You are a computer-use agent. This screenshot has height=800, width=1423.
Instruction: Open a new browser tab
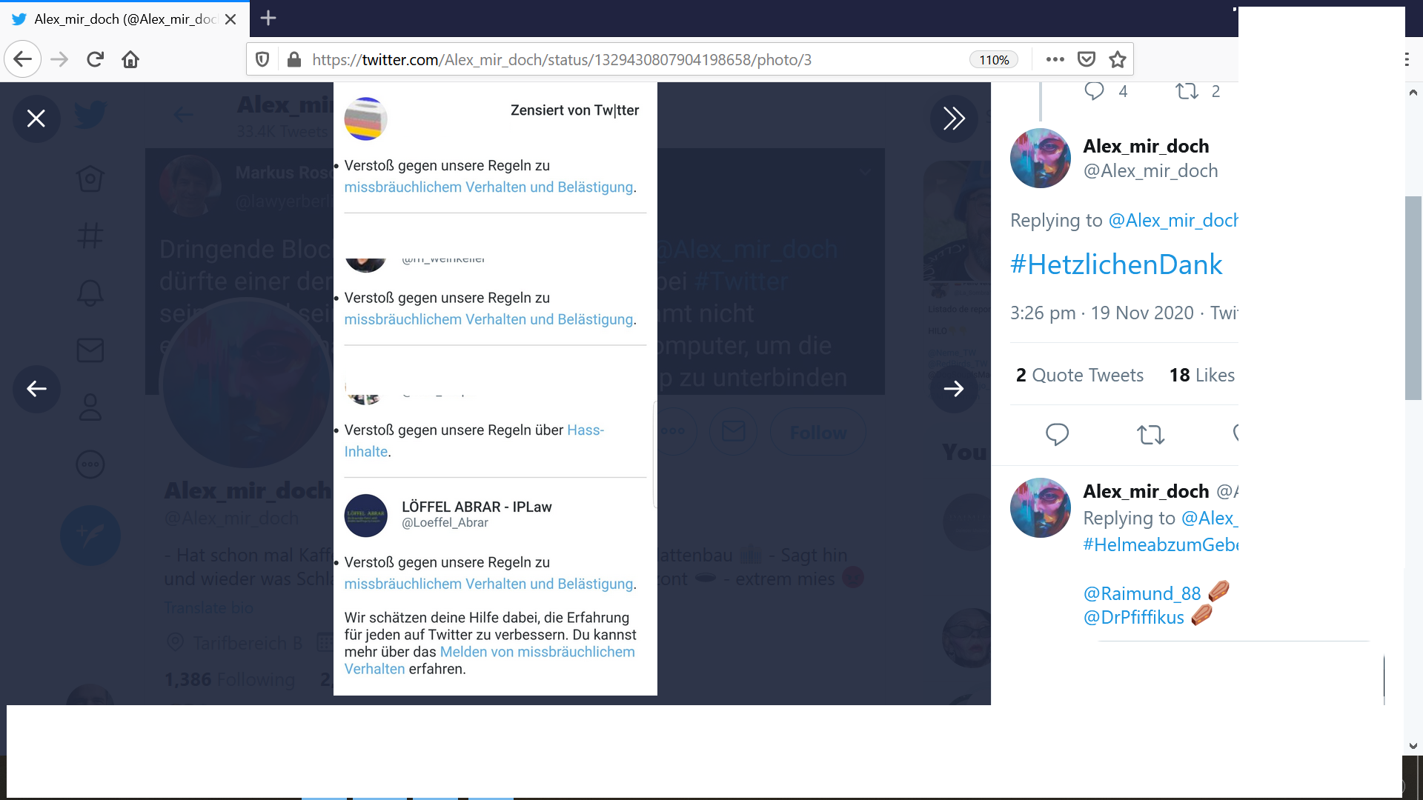point(268,19)
